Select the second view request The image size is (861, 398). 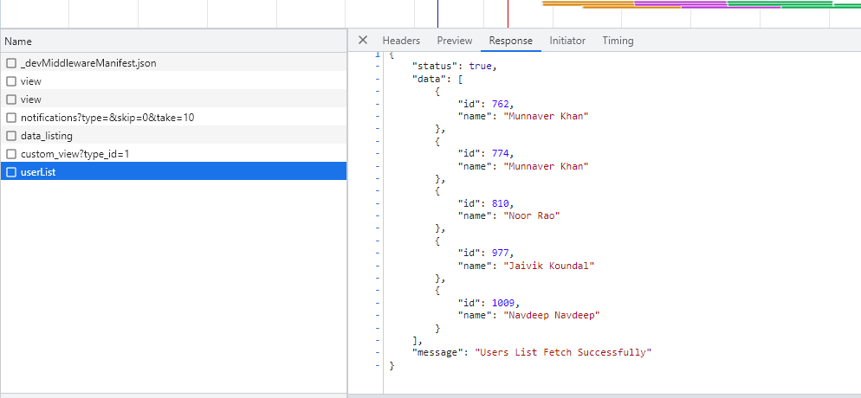31,99
